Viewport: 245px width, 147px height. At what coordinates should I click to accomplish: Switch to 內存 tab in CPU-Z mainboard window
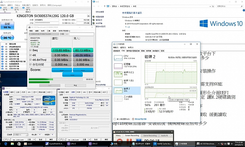click(x=79, y=92)
